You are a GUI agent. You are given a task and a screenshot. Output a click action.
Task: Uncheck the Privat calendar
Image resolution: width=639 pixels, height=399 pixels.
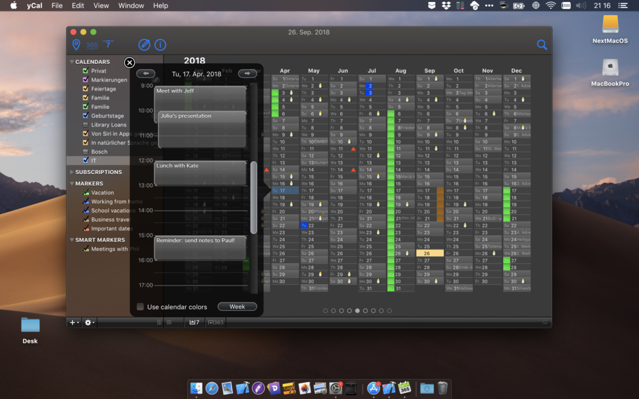(x=84, y=71)
